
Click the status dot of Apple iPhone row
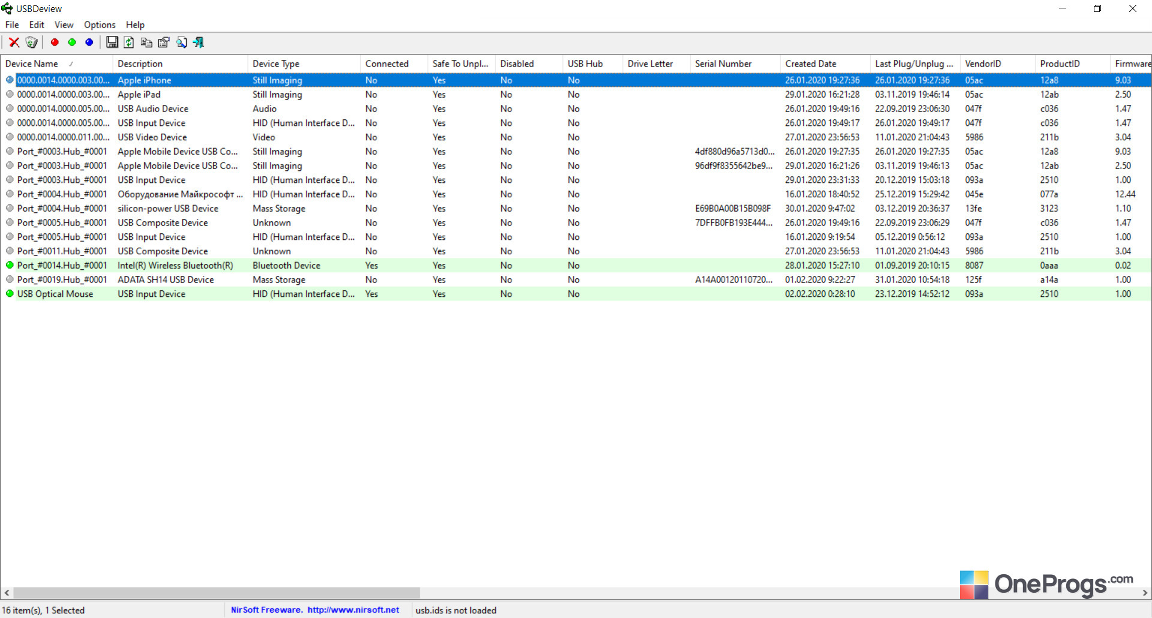(x=10, y=80)
